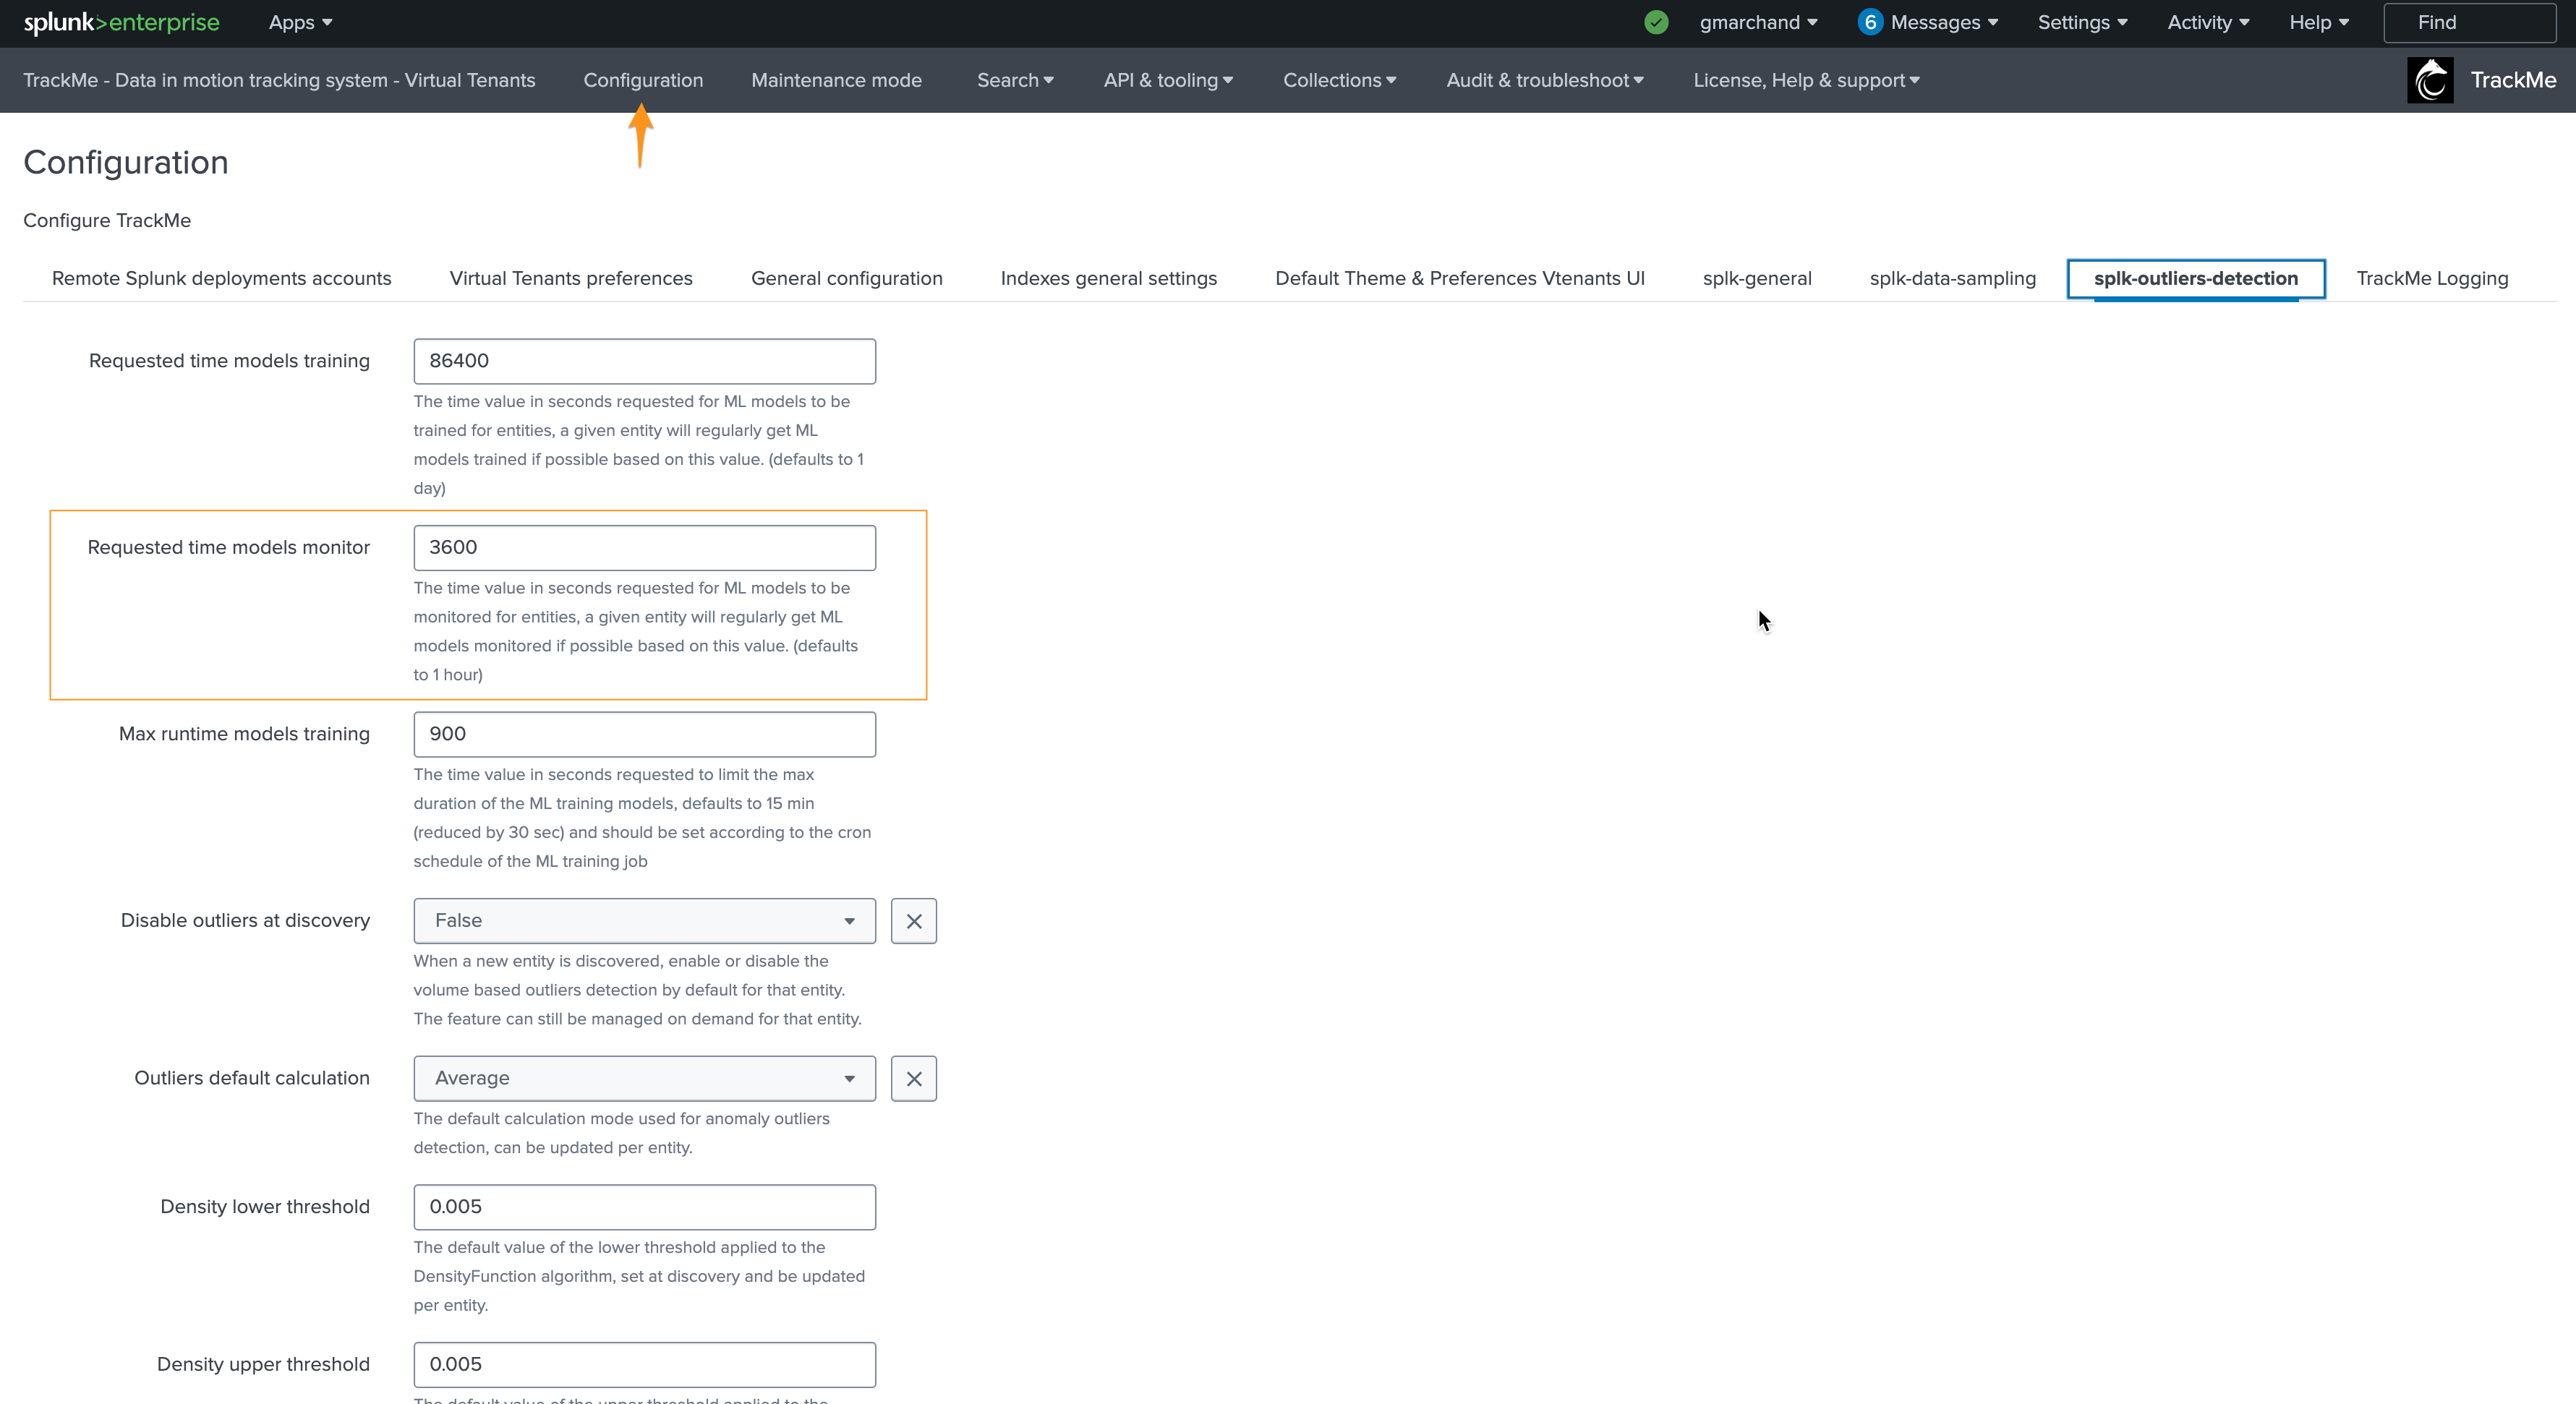2576x1404 pixels.
Task: Switch to the splk-data-sampling tab
Action: [1952, 278]
